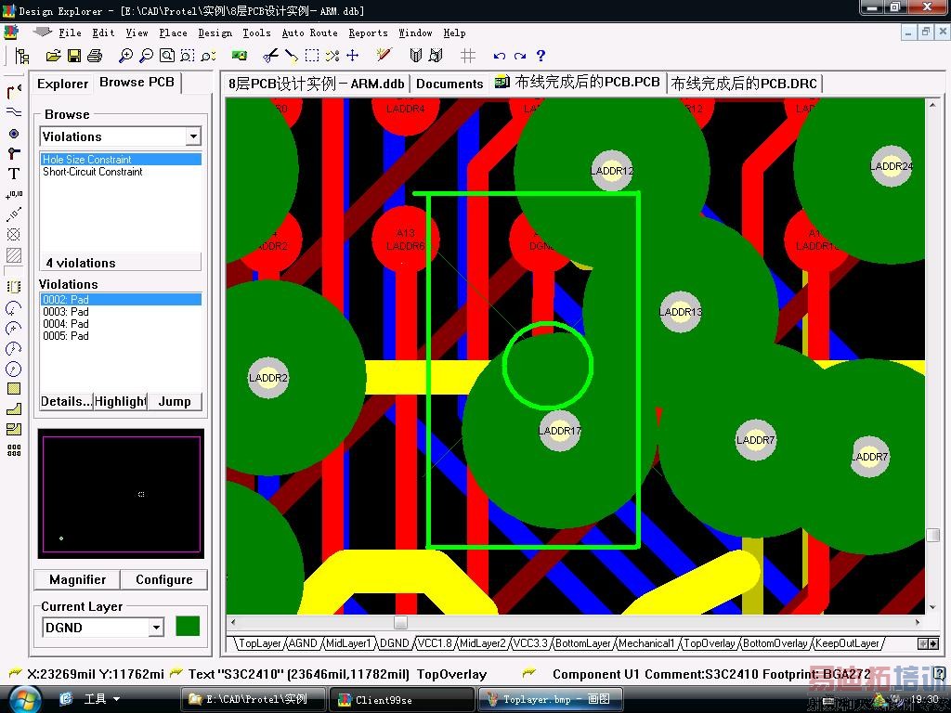Open the Current Layer DGND dropdown
The height and width of the screenshot is (713, 951).
(156, 628)
